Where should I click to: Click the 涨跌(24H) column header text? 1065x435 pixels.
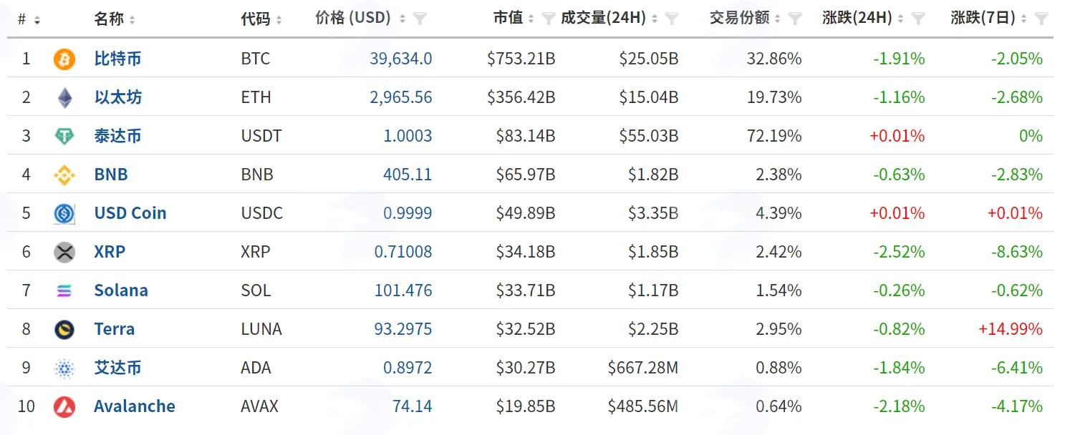point(857,19)
